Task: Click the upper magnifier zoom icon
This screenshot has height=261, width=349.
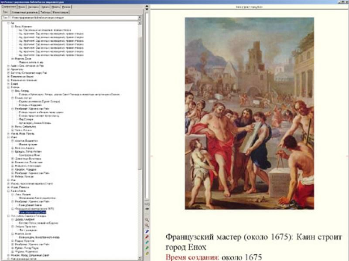Action: pyautogui.click(x=147, y=219)
